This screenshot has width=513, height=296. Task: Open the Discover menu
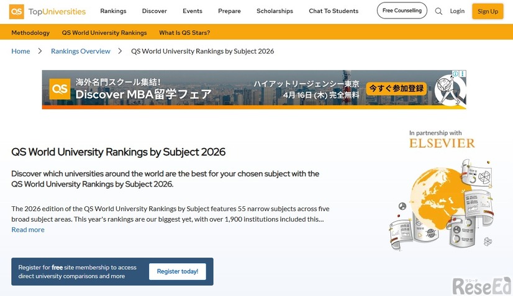pyautogui.click(x=155, y=11)
